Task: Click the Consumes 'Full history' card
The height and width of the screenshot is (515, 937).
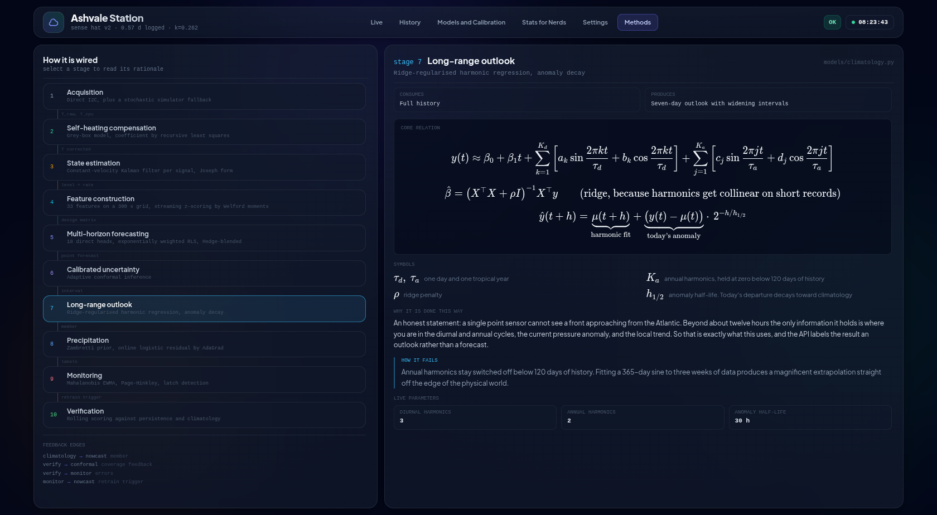Action: (517, 100)
